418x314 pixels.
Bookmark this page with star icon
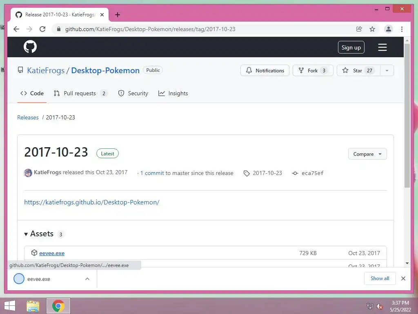coord(372,29)
